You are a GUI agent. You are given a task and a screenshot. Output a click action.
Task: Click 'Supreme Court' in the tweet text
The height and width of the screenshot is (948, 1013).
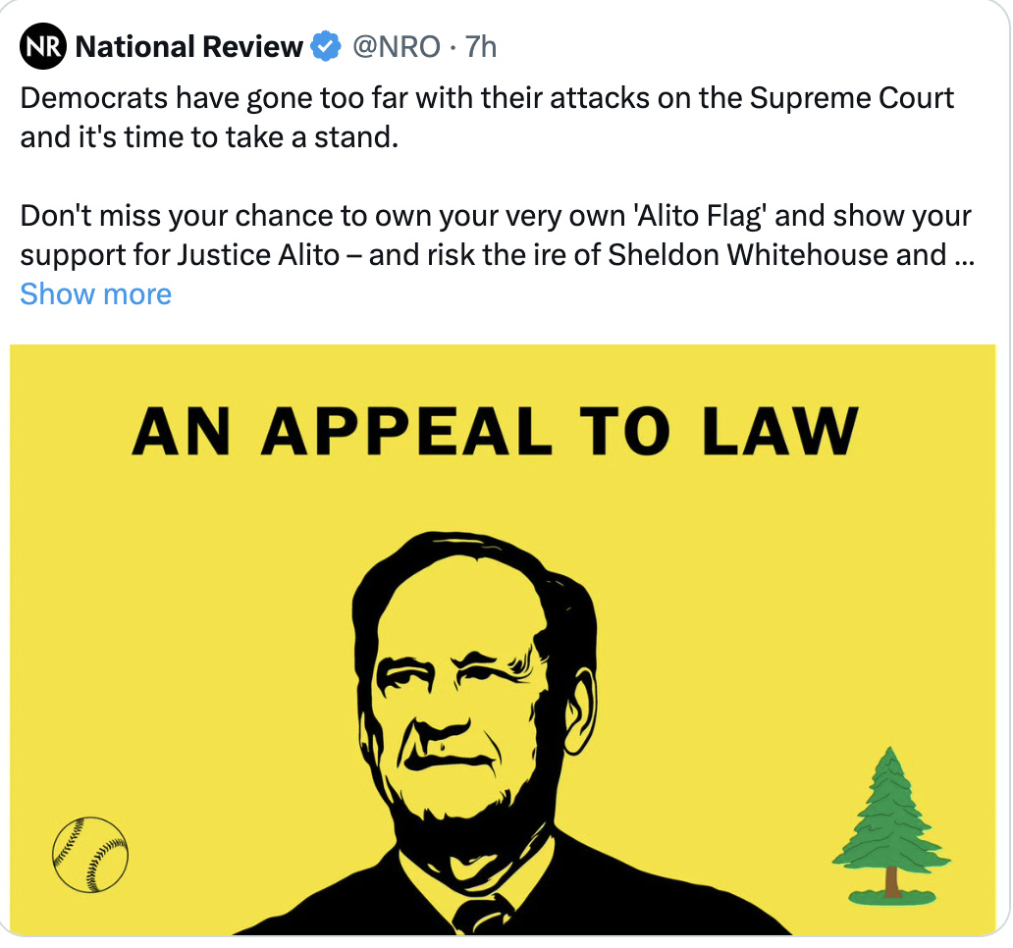[851, 98]
